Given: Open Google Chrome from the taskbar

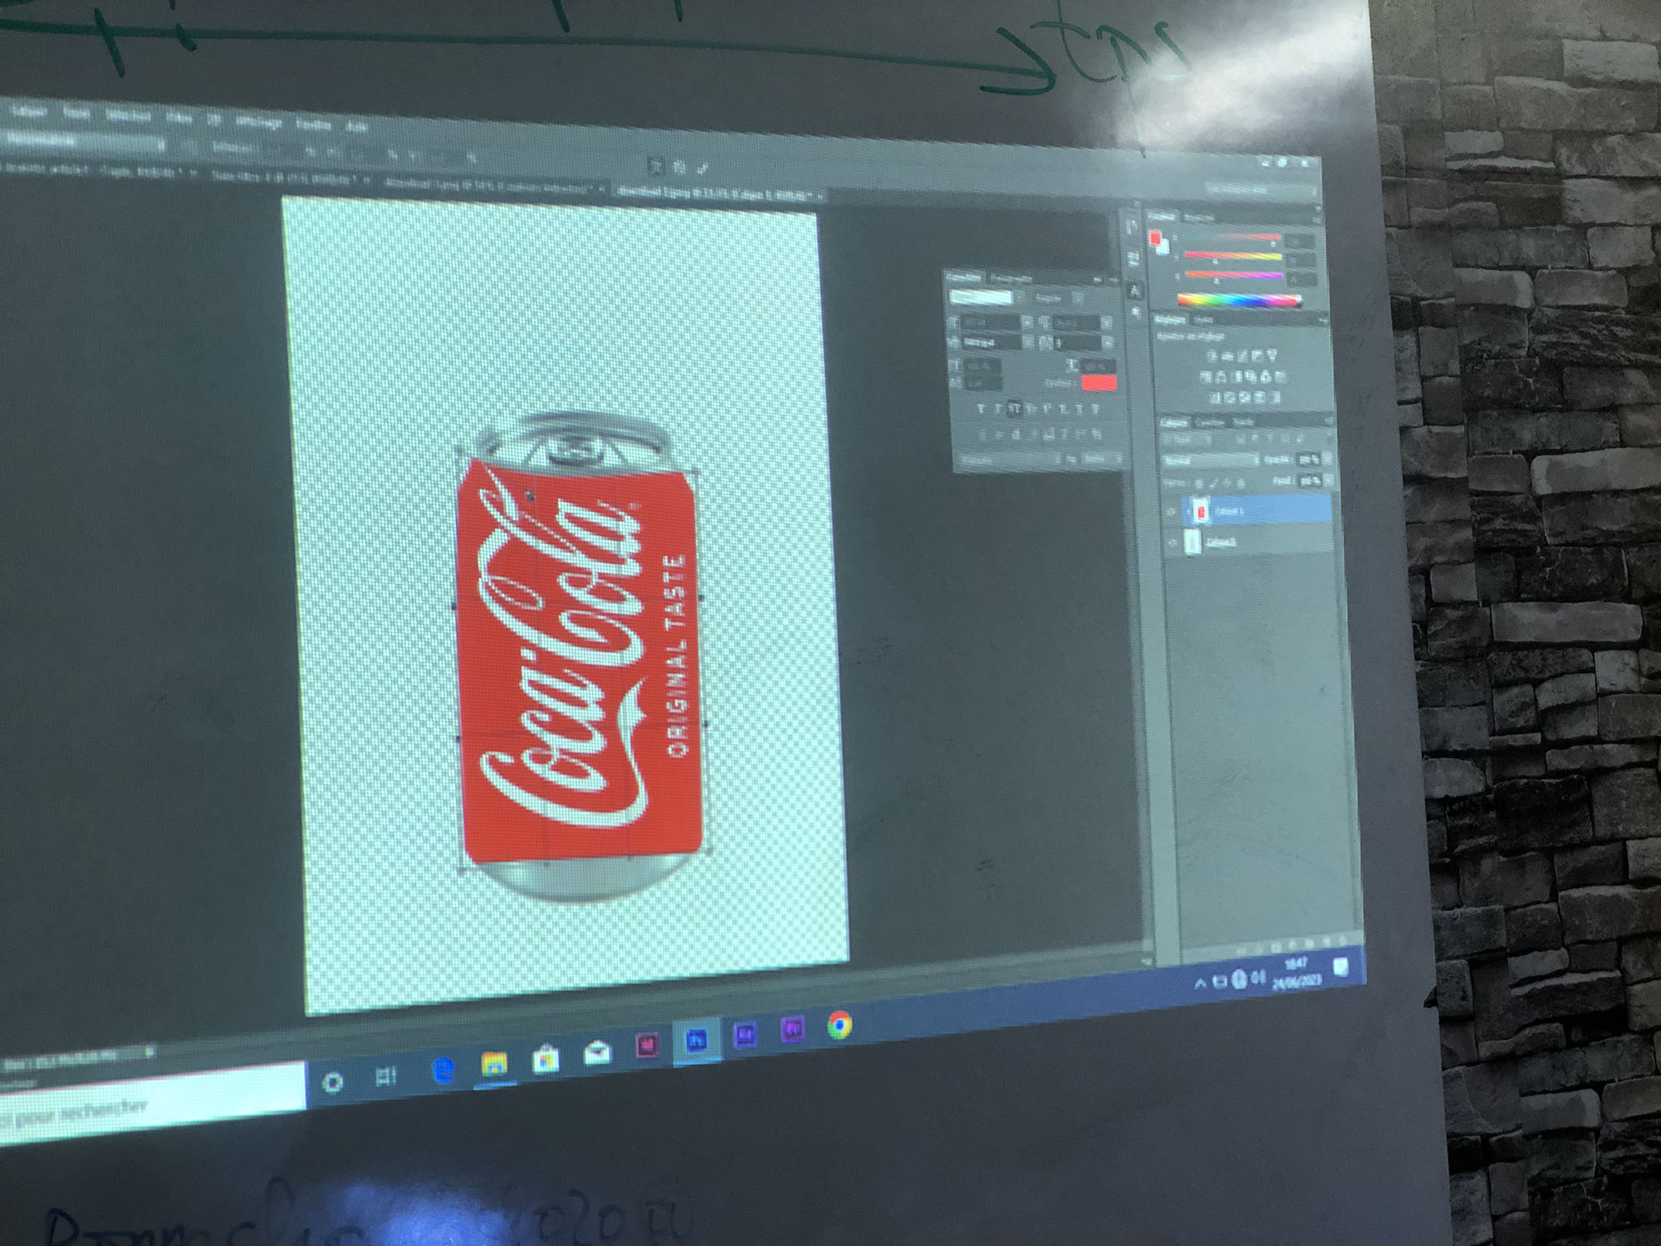Looking at the screenshot, I should point(840,1026).
